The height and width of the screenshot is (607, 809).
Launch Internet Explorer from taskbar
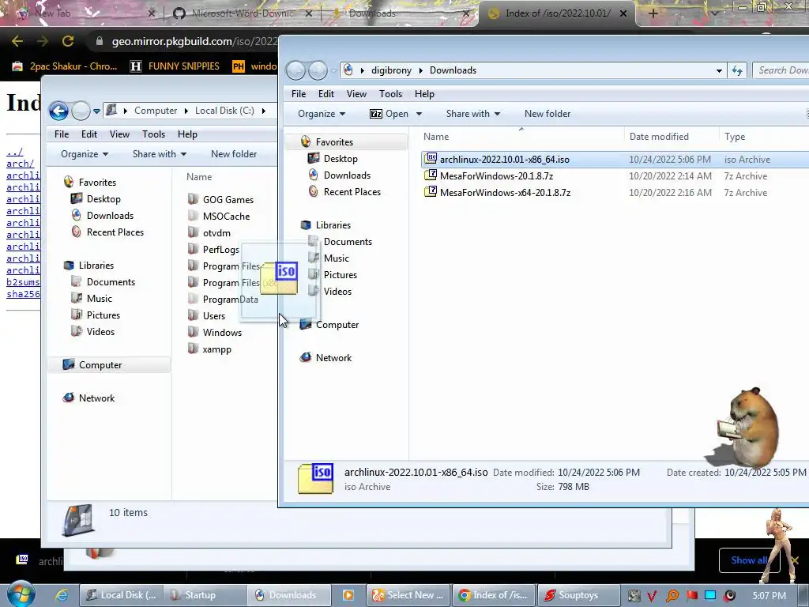[62, 595]
